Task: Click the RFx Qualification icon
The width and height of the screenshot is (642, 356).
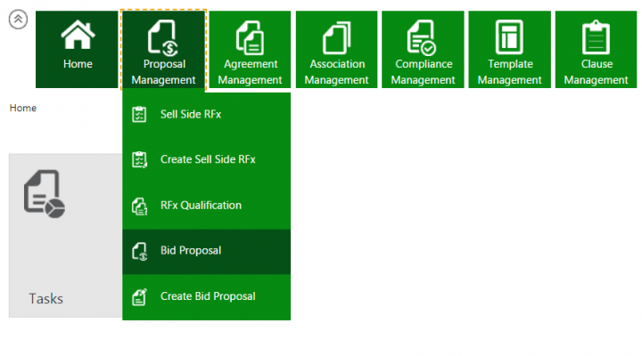Action: point(138,206)
